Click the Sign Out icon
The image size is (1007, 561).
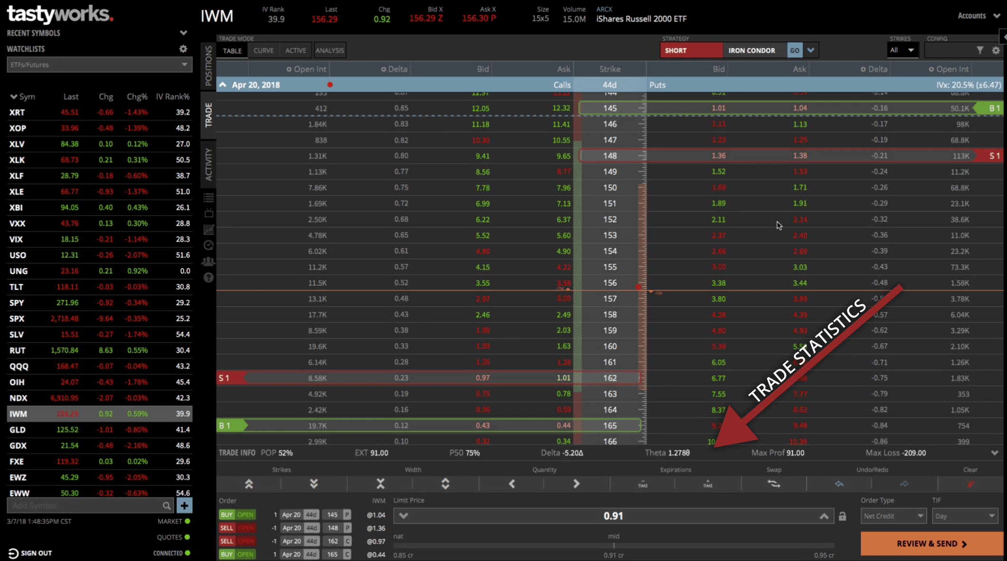13,553
